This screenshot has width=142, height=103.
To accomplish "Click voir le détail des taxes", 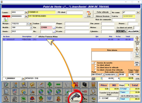I will pos(130,96).
